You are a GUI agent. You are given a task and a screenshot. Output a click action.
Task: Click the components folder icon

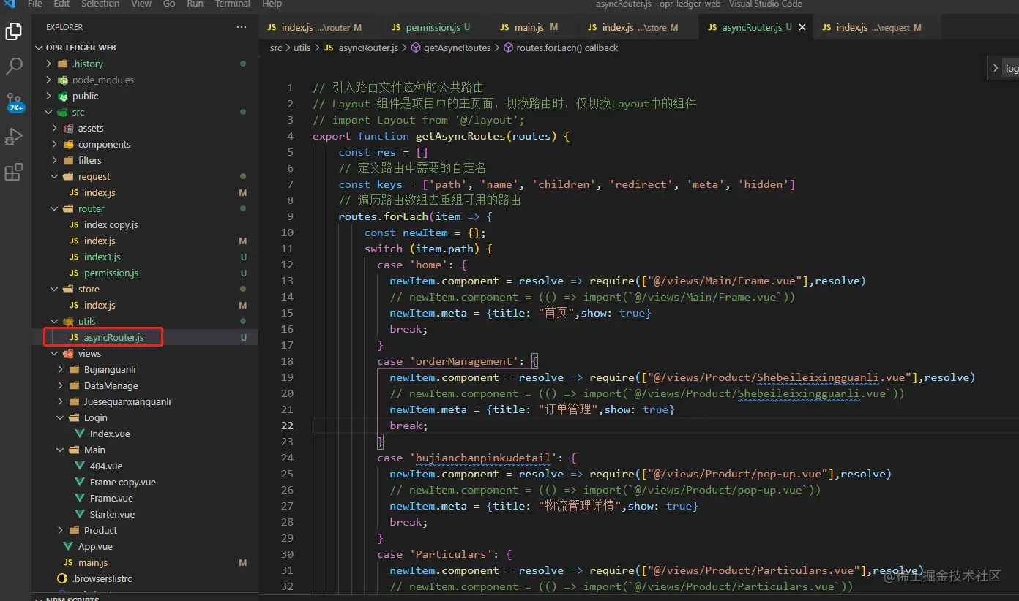[68, 144]
